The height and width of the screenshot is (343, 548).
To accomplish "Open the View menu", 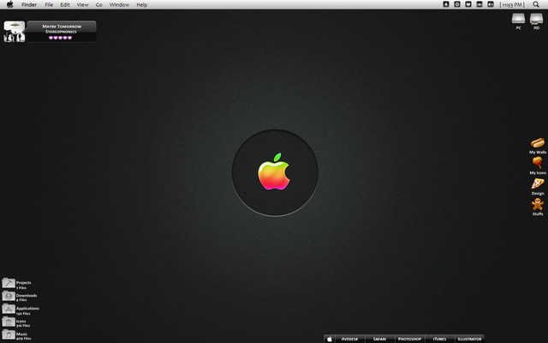I will (82, 4).
